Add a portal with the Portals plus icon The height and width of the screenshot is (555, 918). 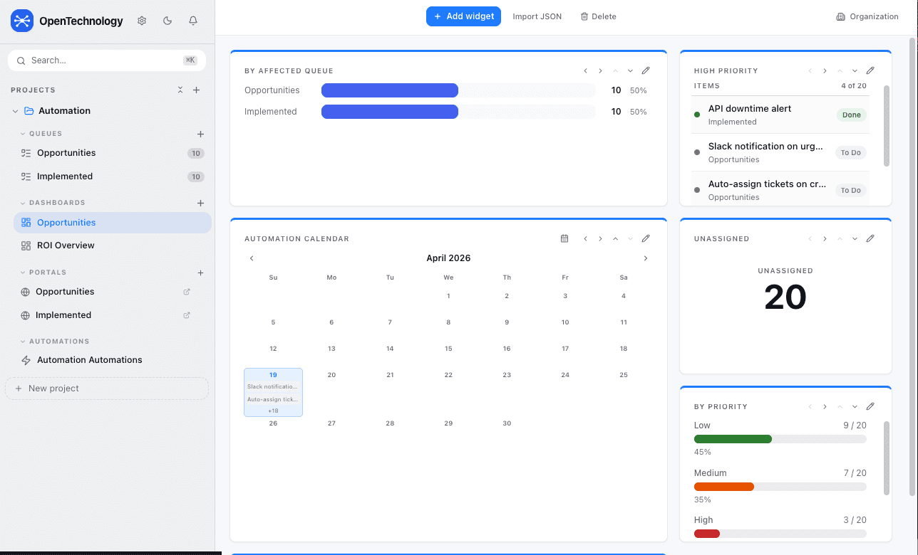200,273
